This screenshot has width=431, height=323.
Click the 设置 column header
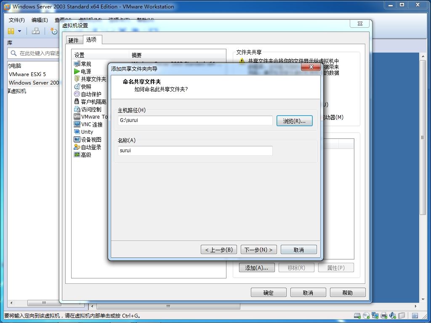coord(100,55)
